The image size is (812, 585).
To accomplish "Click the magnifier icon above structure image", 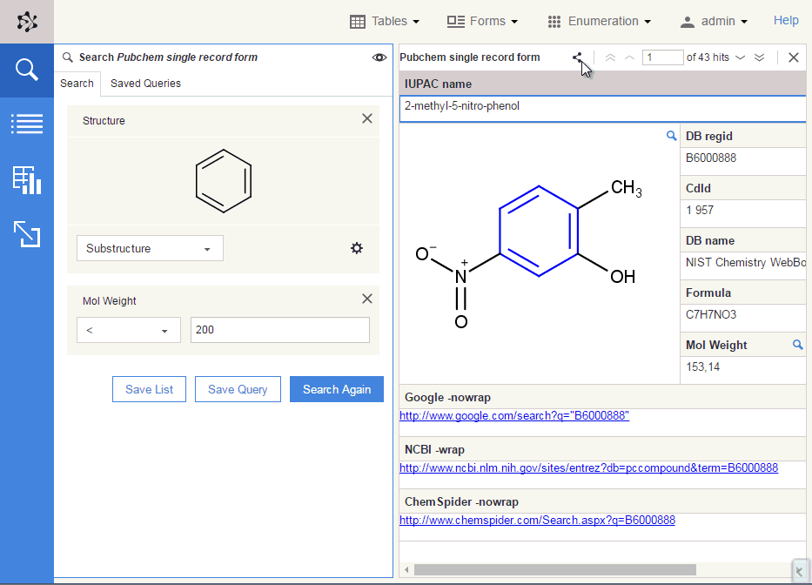I will (671, 136).
